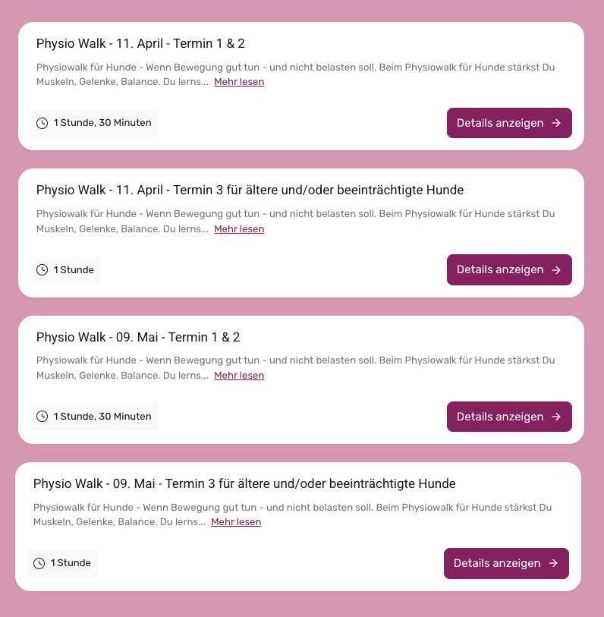Expand description via Mehr lesen, 11. April Termin 1 & 2
The width and height of the screenshot is (604, 617).
[239, 82]
